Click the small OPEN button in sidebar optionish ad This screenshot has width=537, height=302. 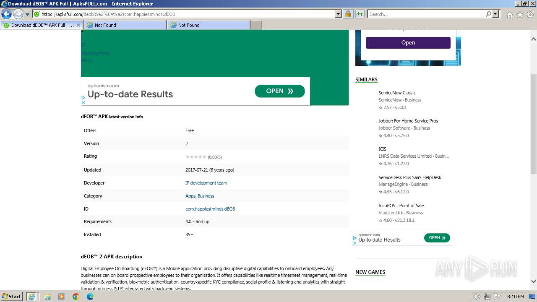[x=437, y=238]
